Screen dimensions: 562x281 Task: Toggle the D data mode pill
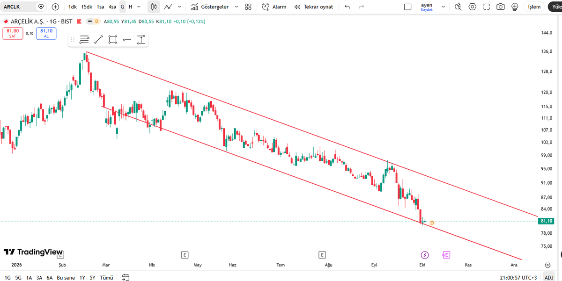pyautogui.click(x=94, y=22)
